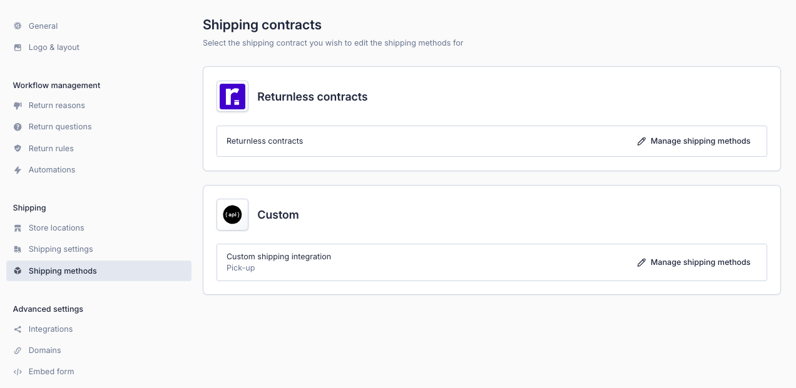Manage shipping methods for Custom shipping integration
This screenshot has height=388, width=796.
coord(700,262)
